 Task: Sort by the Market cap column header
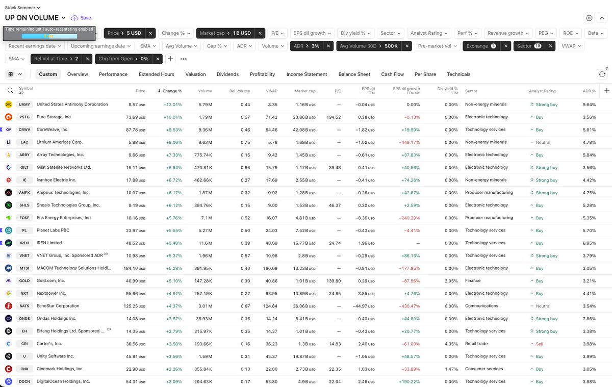click(305, 91)
